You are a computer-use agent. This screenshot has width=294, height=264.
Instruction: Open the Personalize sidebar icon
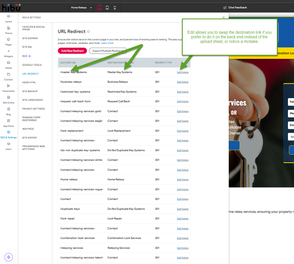(x=8, y=86)
